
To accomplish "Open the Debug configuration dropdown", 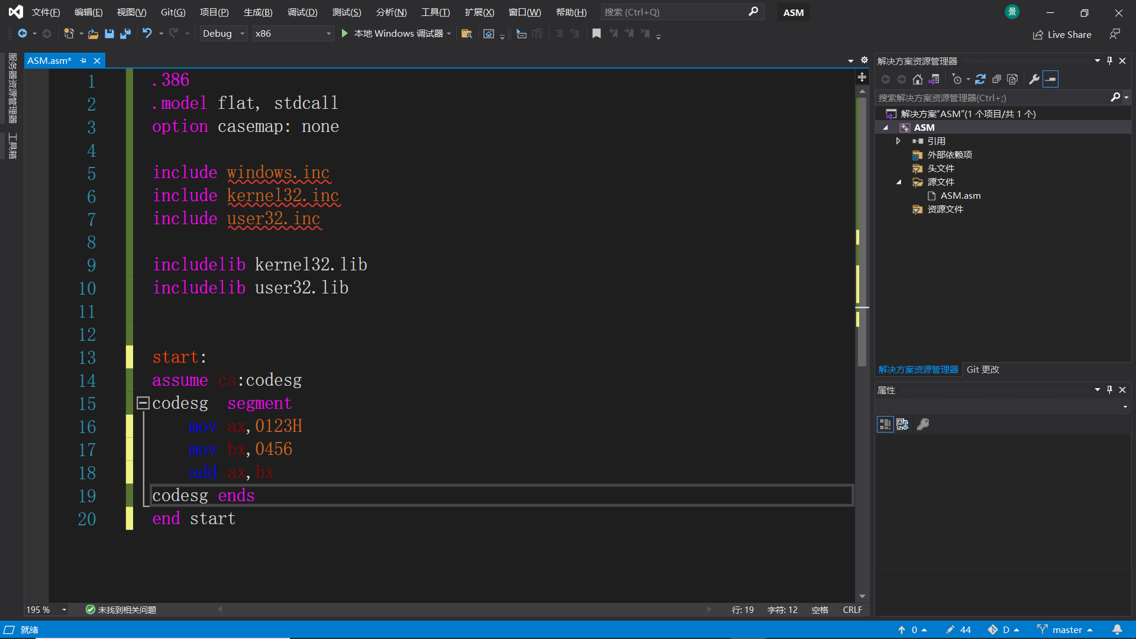I will [224, 34].
